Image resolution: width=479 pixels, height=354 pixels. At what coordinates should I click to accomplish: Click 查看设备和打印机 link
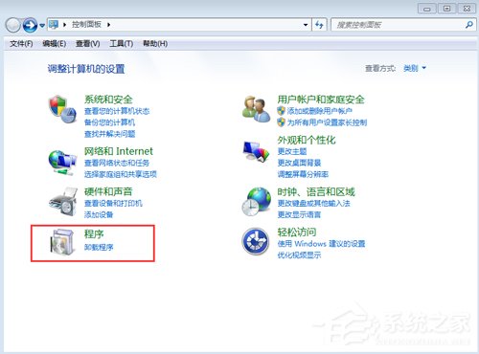pos(113,203)
